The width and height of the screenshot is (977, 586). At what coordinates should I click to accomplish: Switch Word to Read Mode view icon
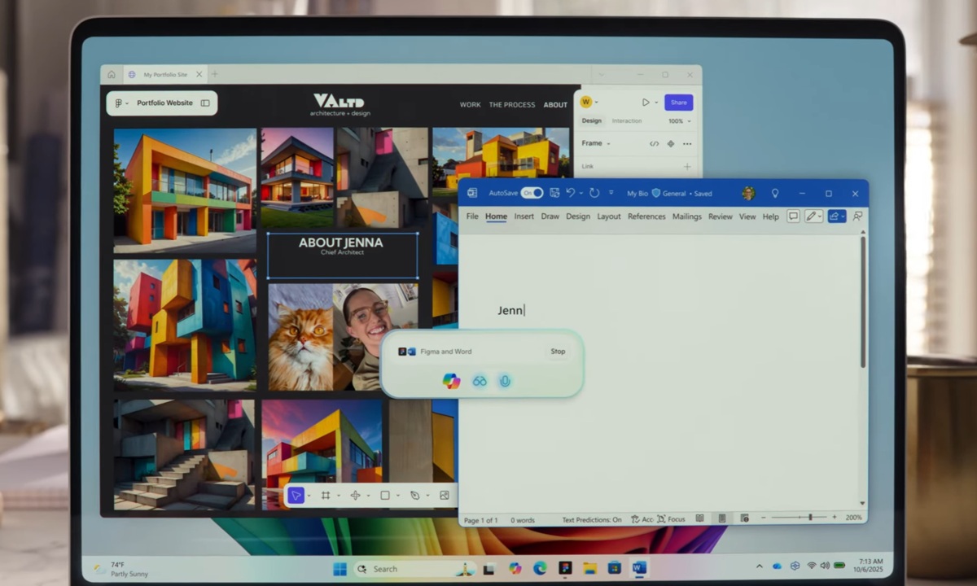coord(701,519)
